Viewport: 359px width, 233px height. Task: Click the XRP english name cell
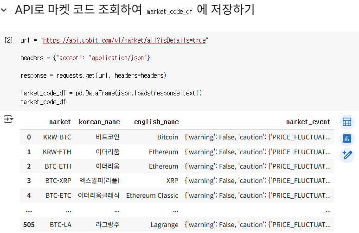point(172,181)
